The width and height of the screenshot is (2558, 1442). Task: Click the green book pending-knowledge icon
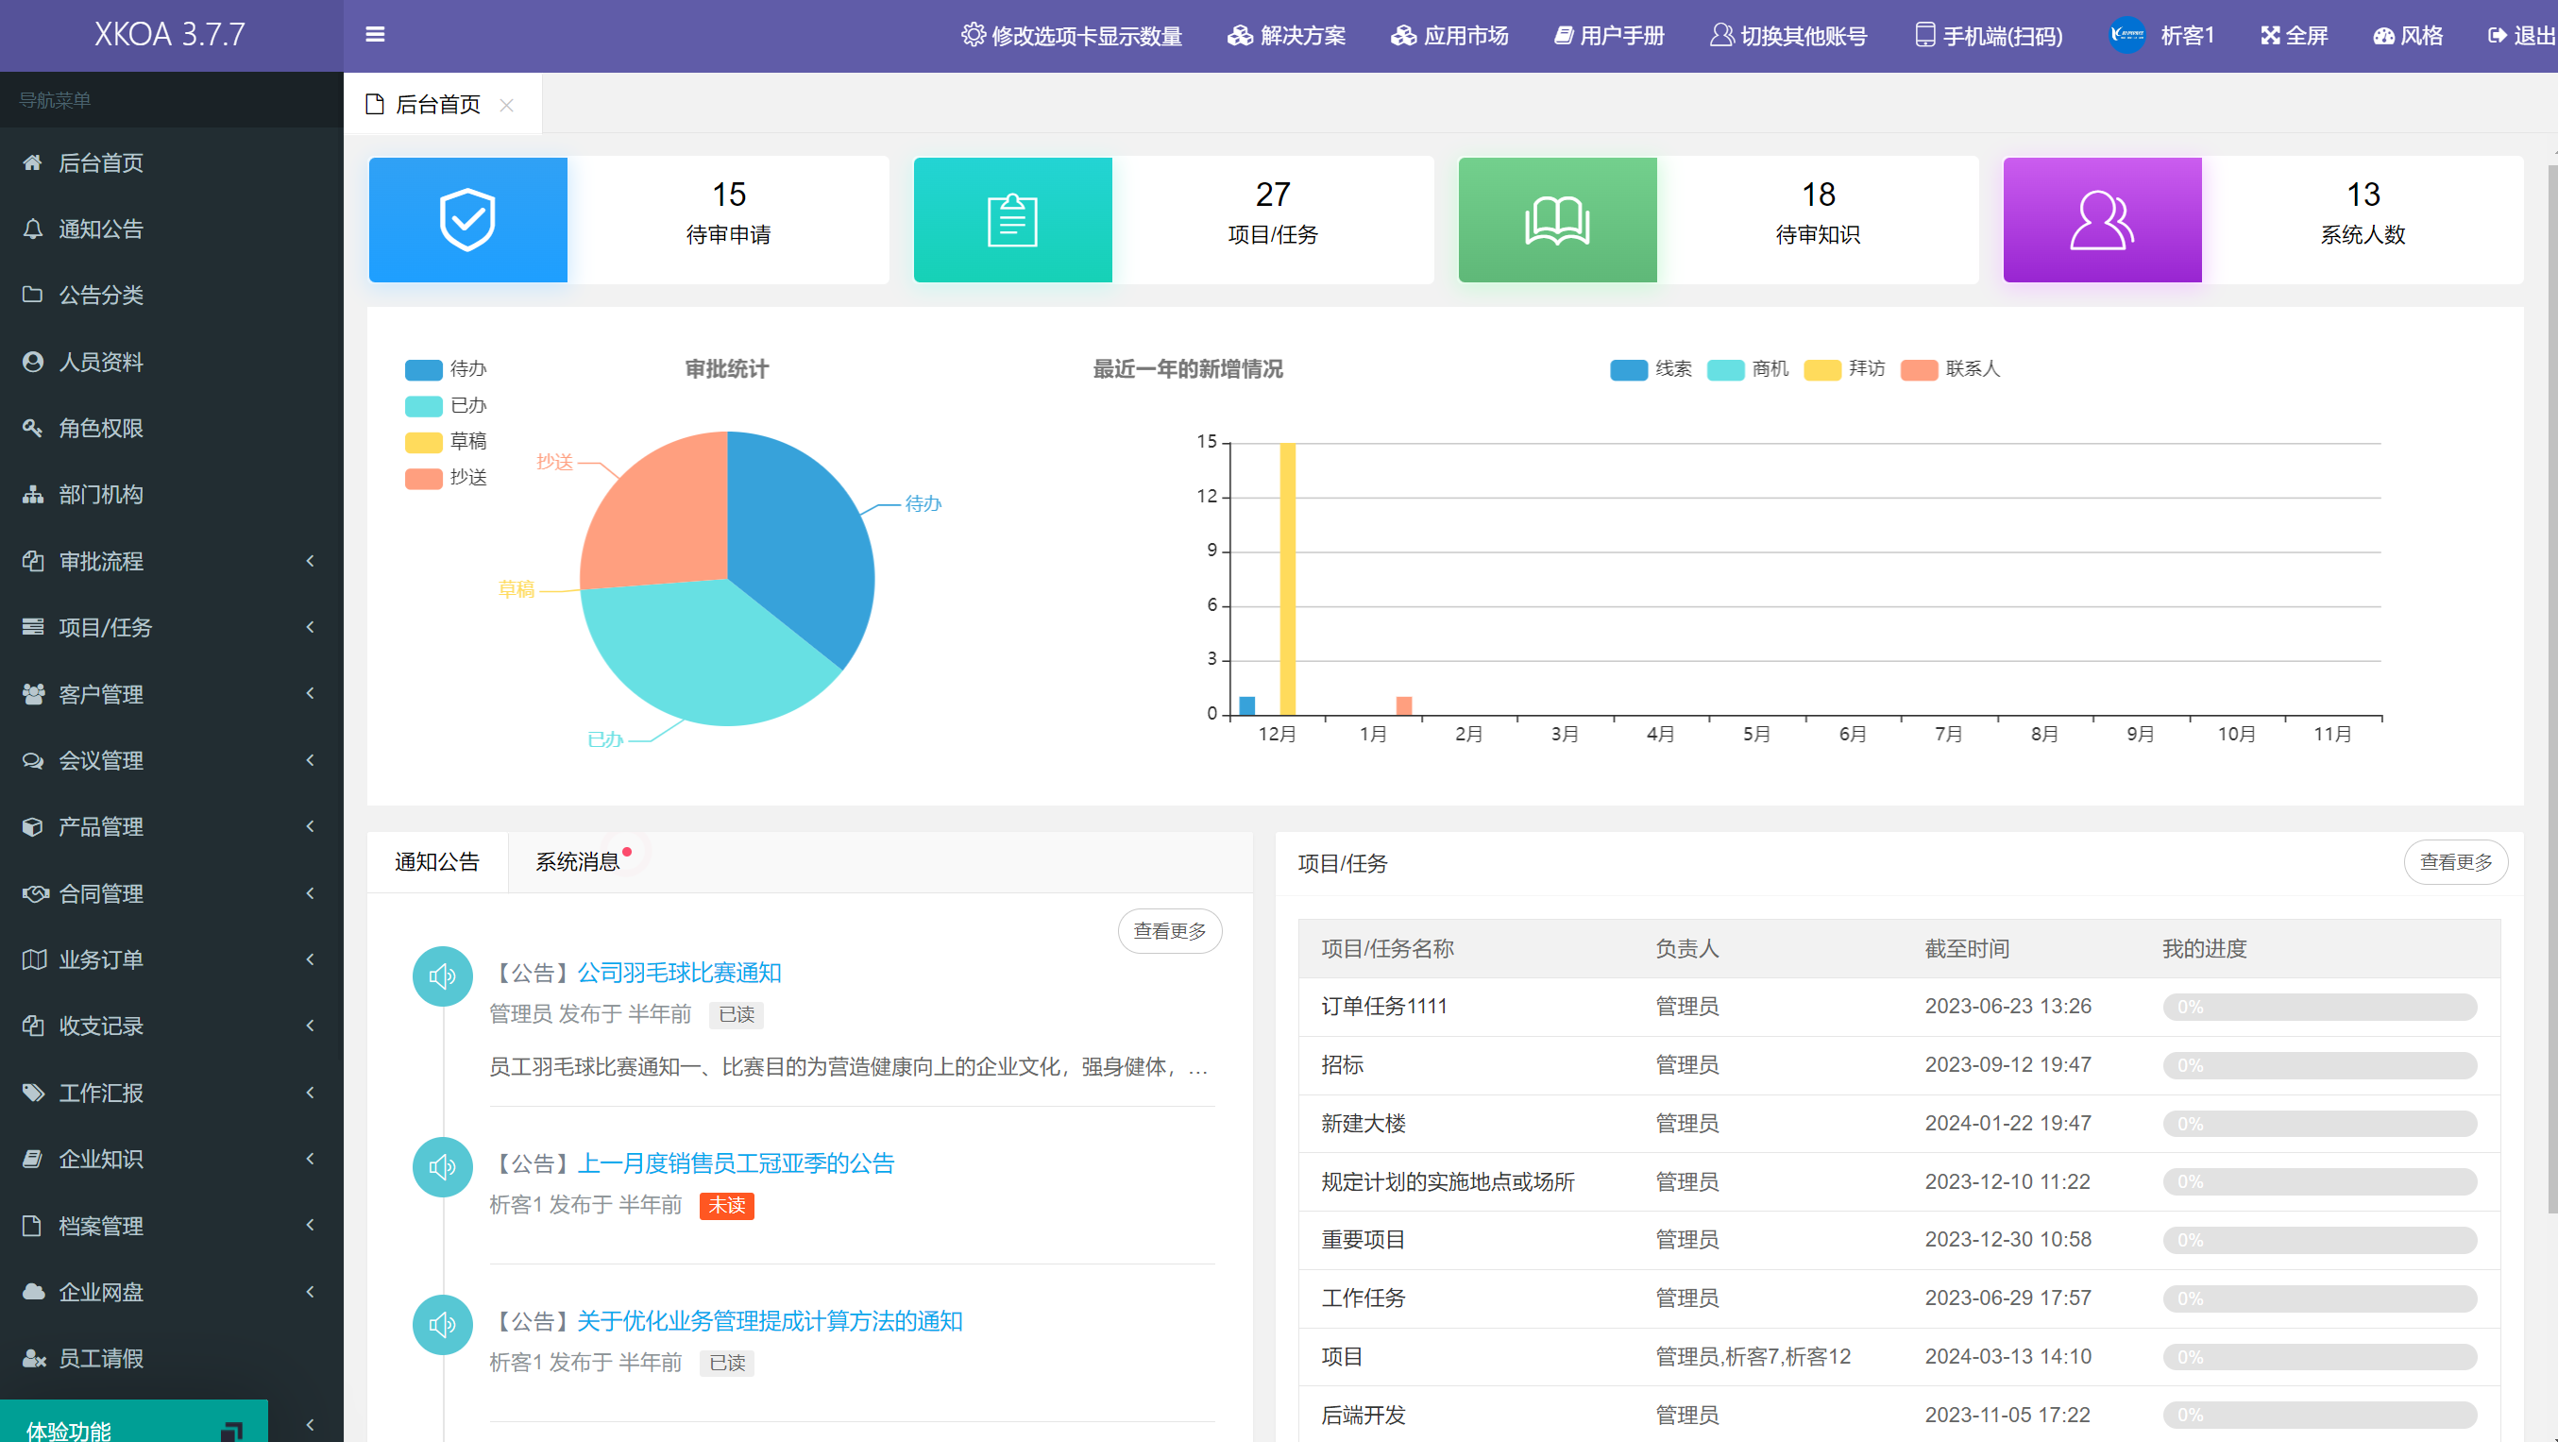1557,219
